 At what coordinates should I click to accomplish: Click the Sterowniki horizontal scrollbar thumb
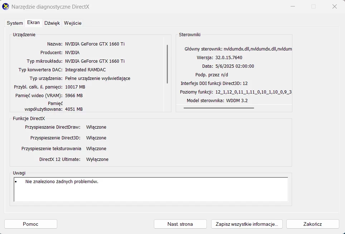point(219,108)
